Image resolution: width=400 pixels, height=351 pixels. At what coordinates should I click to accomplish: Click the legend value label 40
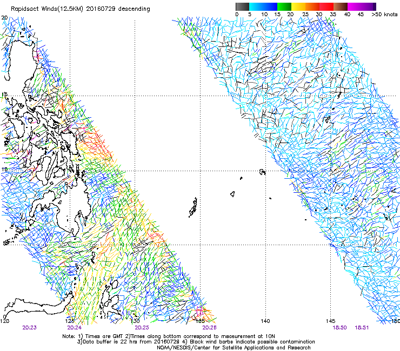347,15
